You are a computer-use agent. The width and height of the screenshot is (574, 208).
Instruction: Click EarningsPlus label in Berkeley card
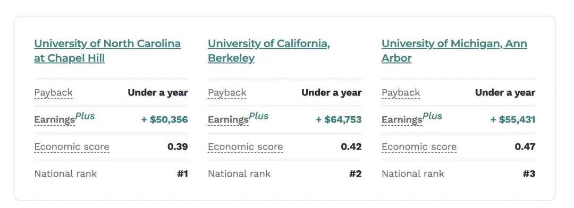click(x=238, y=118)
